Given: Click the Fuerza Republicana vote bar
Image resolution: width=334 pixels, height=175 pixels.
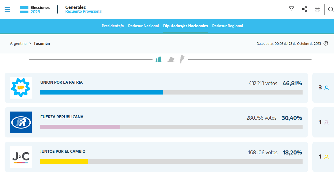Looking at the screenshot, I should [x=171, y=127].
